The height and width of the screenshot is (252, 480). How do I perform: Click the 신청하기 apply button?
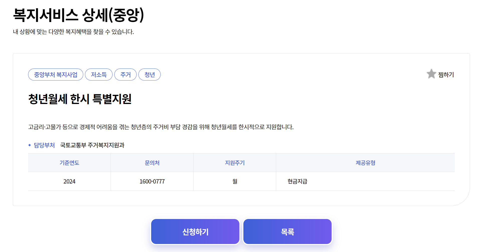(195, 231)
